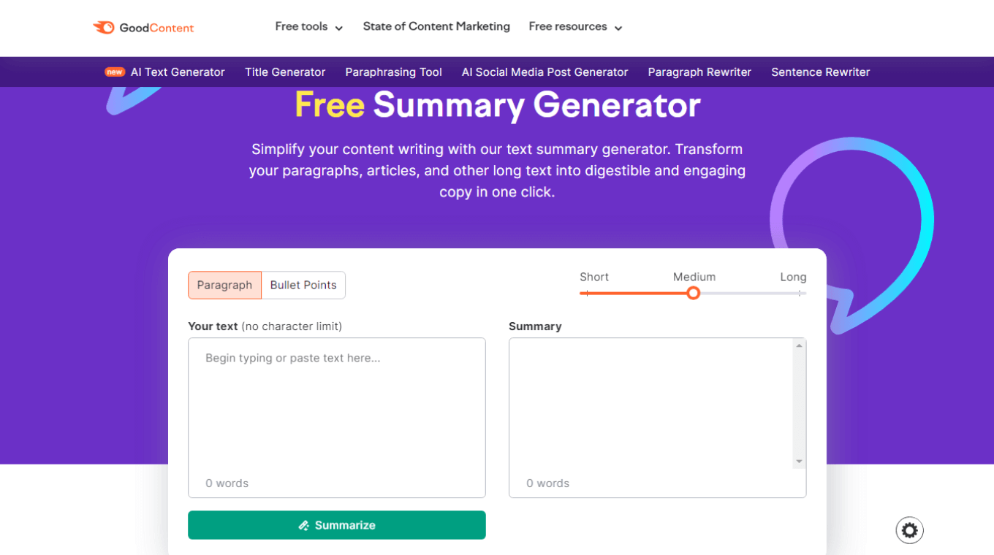Viewport: 994px width, 555px height.
Task: Click inside the 'Begin typing' text area
Action: 336,409
